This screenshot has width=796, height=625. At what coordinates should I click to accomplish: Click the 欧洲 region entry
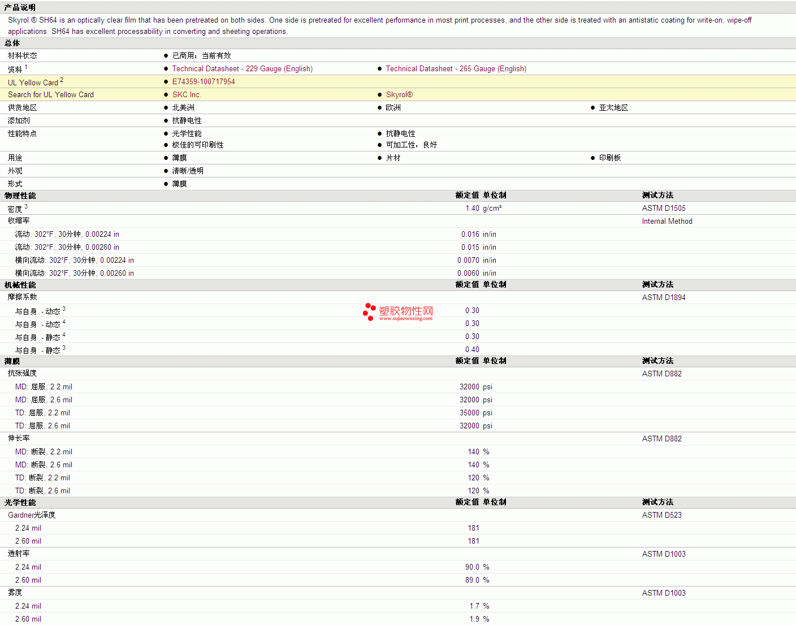(x=393, y=107)
